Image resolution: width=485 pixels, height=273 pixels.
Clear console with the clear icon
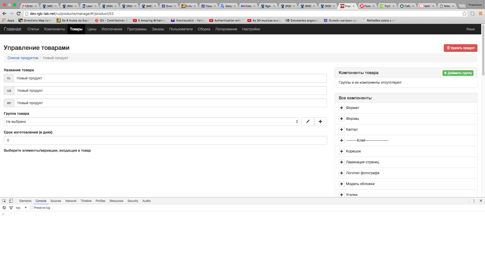[4, 208]
